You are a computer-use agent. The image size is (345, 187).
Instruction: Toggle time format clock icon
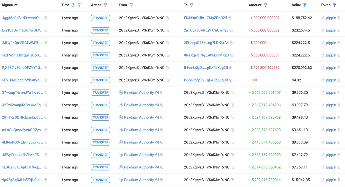point(73,5)
